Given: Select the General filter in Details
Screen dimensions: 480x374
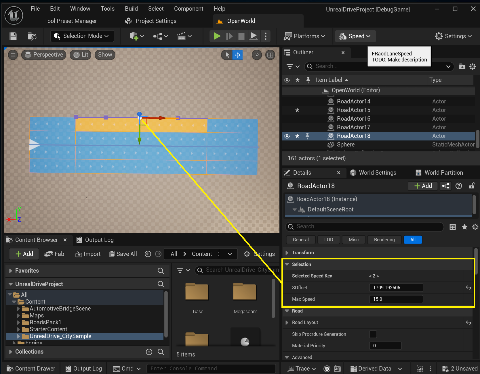Looking at the screenshot, I should tap(301, 240).
